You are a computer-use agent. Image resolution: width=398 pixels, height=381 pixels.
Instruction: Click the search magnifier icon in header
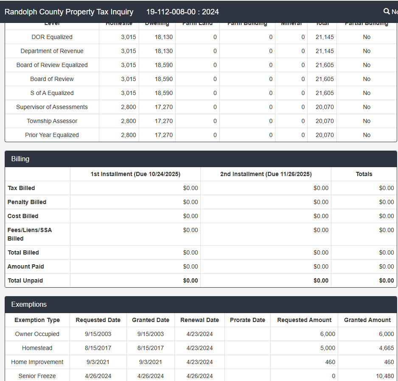387,11
